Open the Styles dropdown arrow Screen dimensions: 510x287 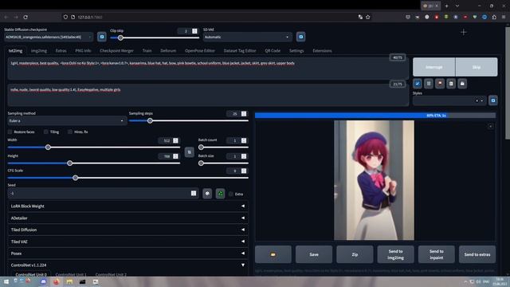[482, 100]
